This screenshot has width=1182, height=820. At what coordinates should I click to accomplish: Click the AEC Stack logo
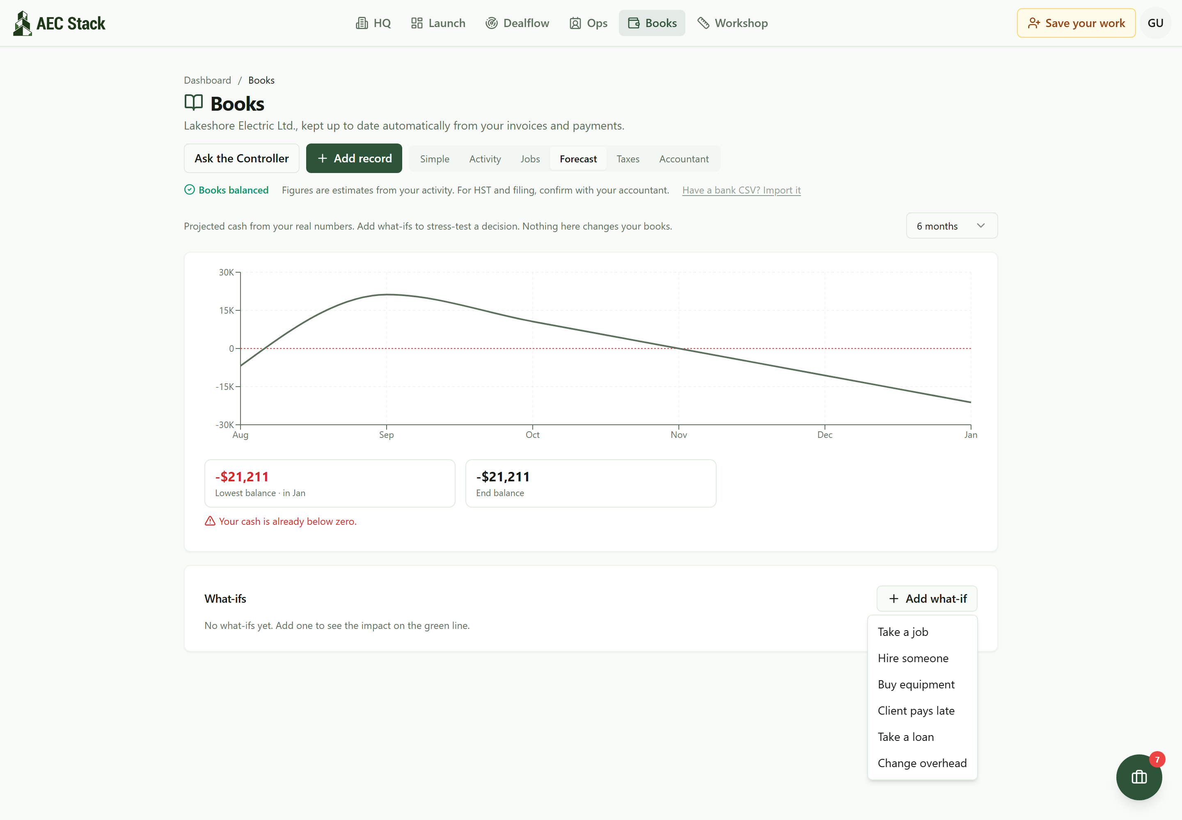(x=59, y=23)
